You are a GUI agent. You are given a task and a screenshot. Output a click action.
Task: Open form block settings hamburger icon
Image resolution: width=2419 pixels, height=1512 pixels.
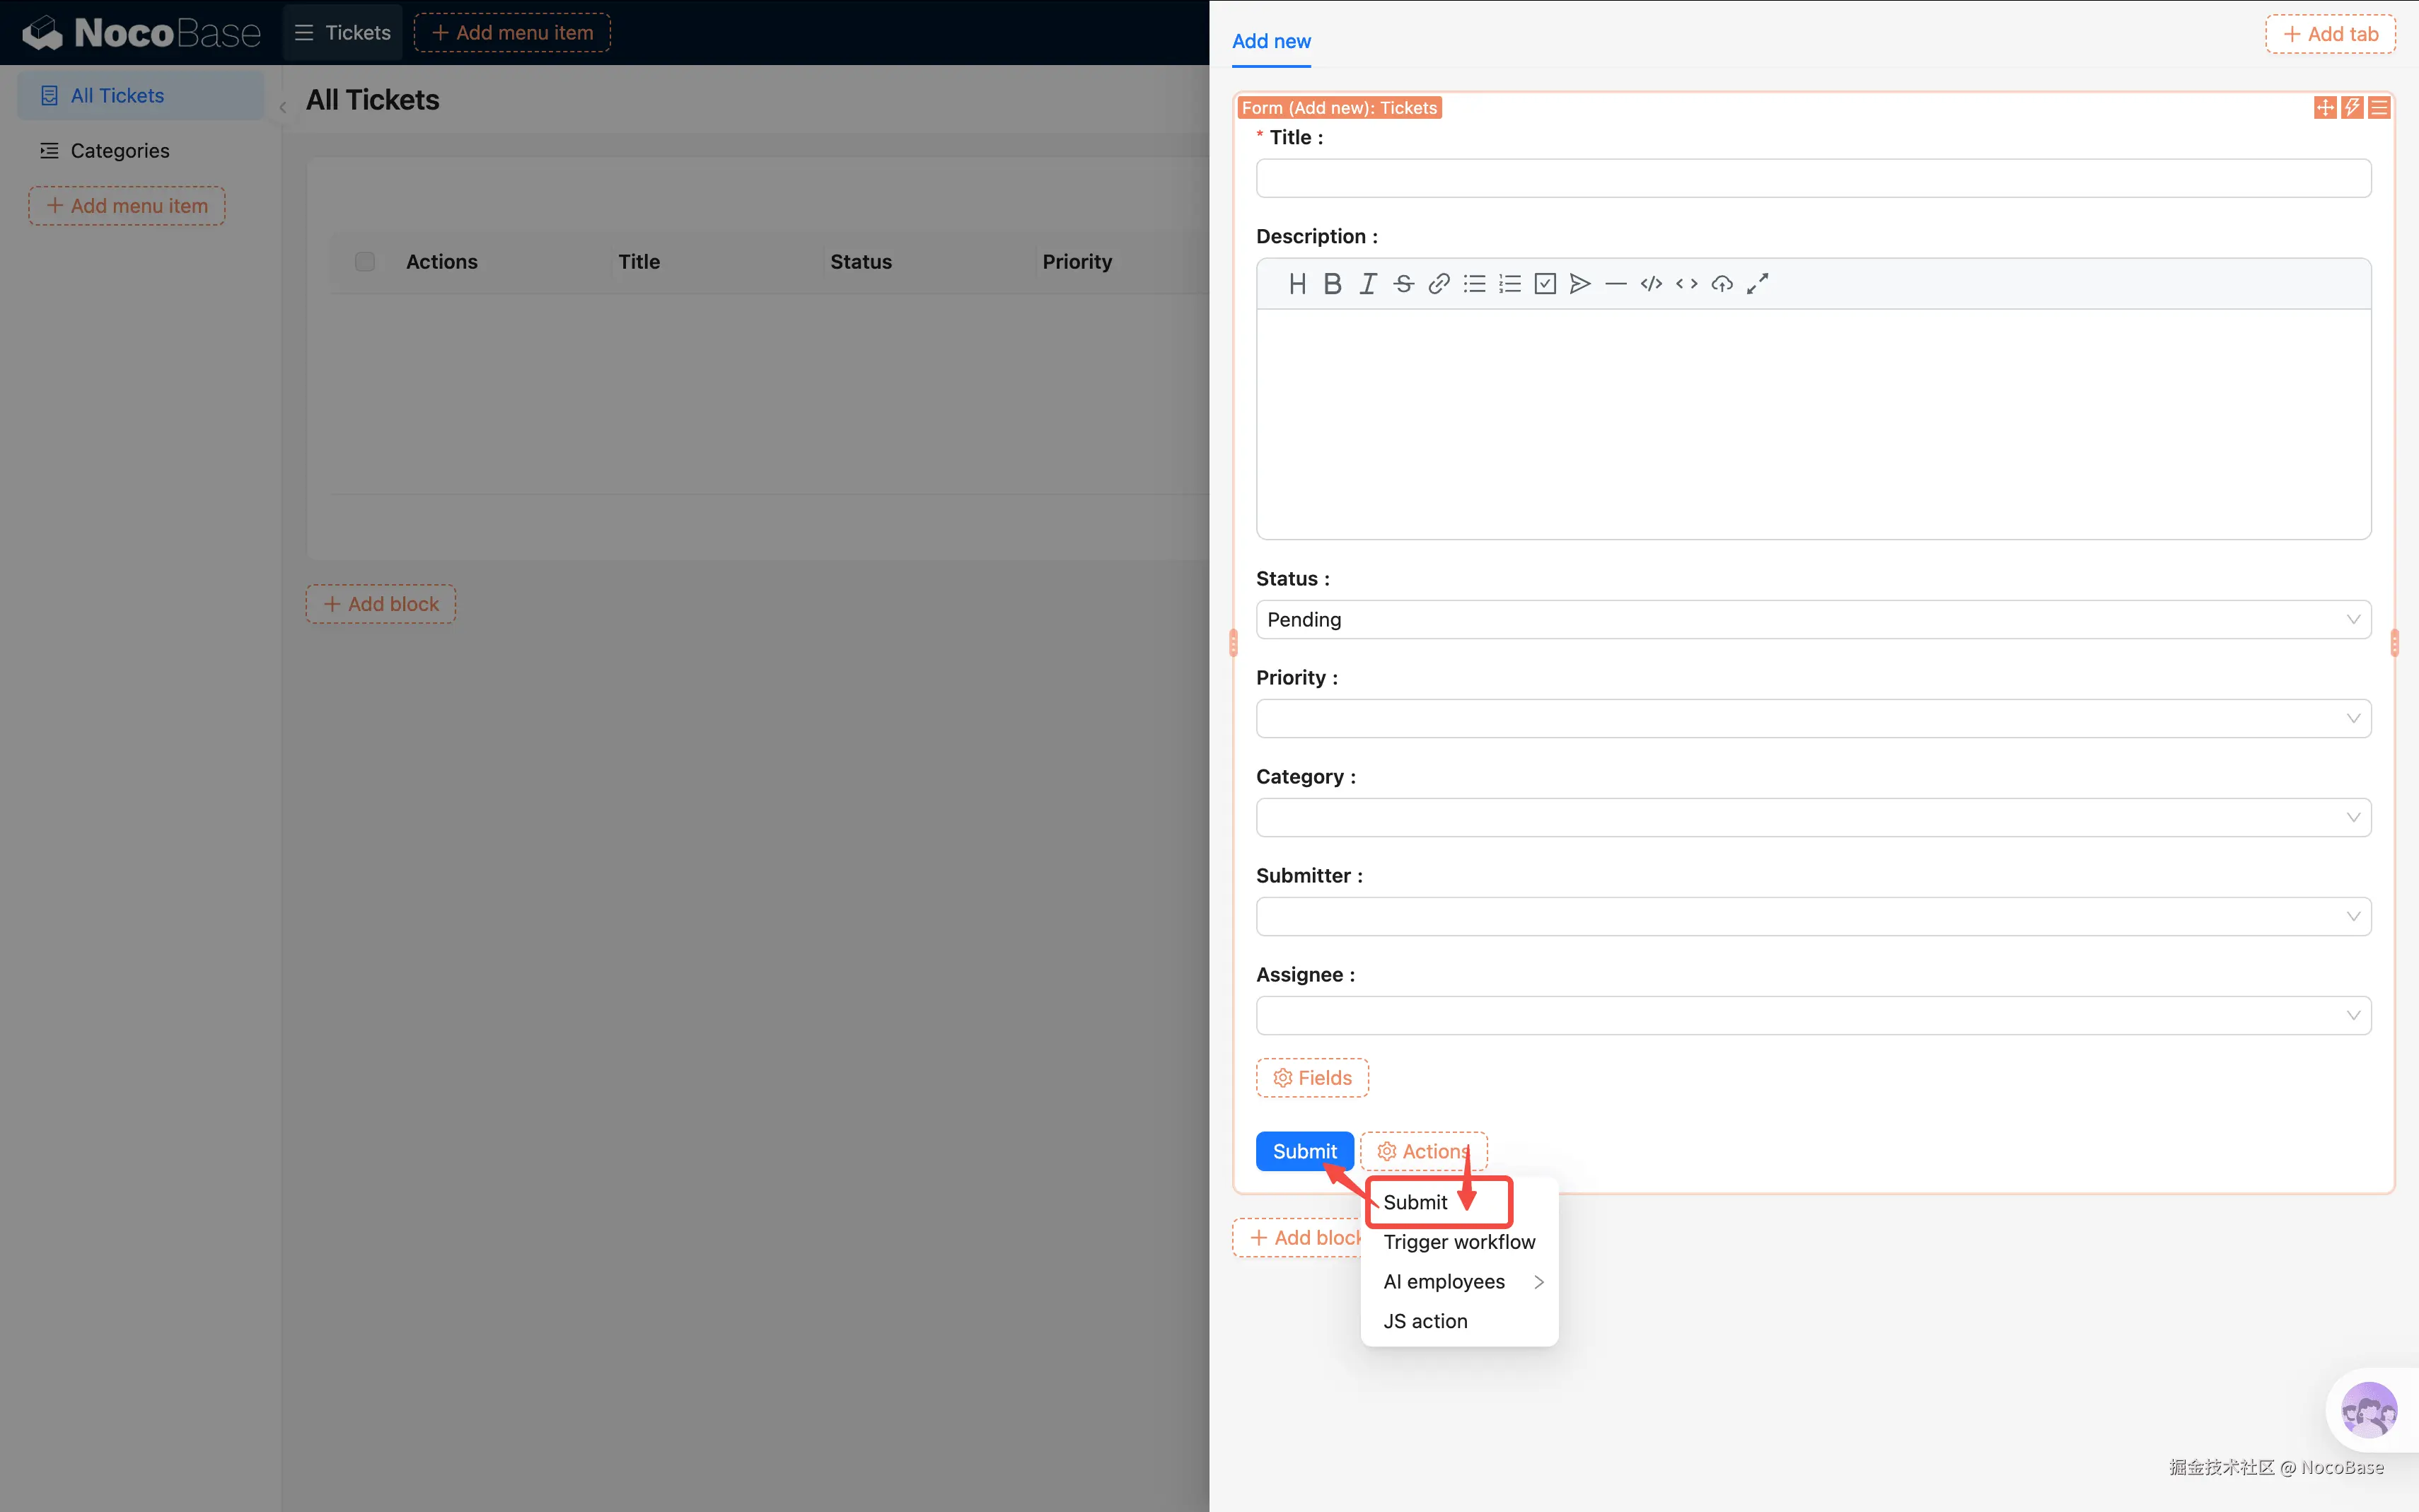point(2379,108)
